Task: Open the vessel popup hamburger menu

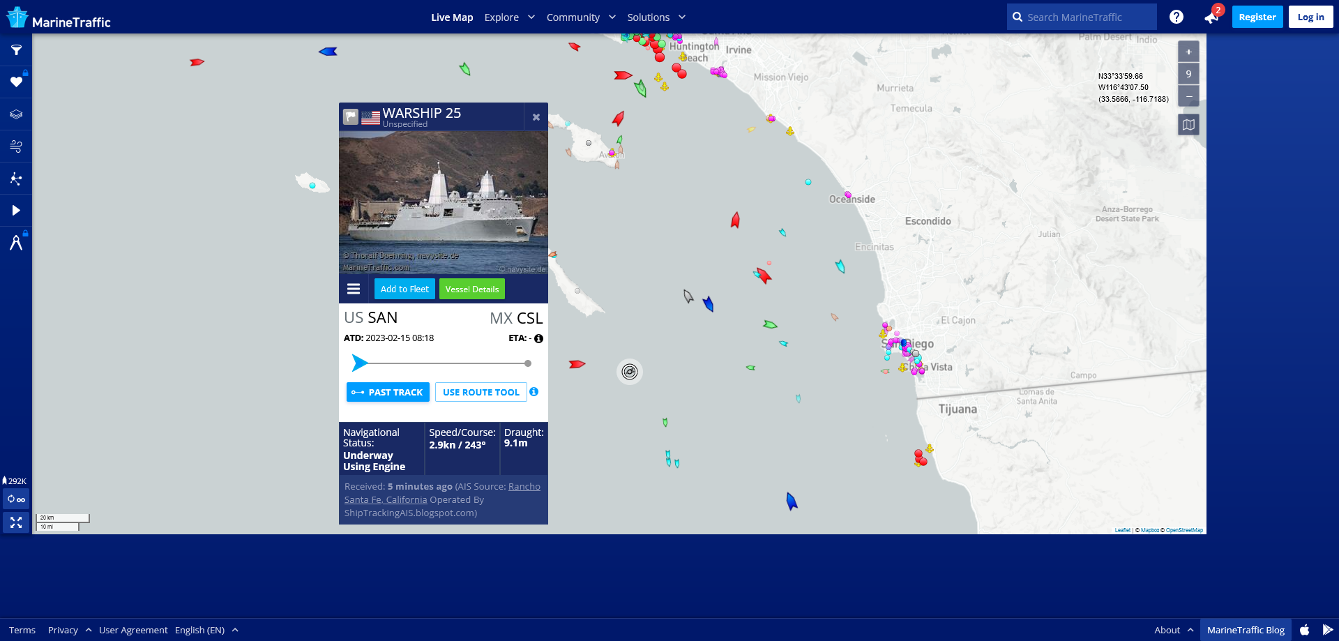Action: pos(354,289)
